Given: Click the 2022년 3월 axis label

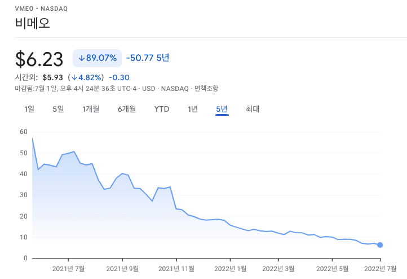Looking at the screenshot, I should (x=278, y=269).
